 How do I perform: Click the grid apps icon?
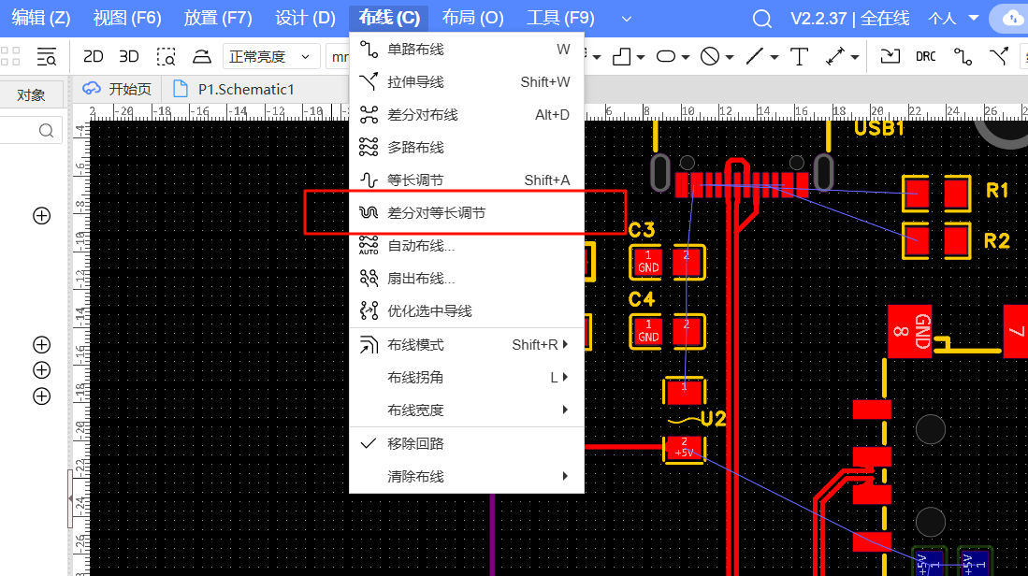pos(10,56)
